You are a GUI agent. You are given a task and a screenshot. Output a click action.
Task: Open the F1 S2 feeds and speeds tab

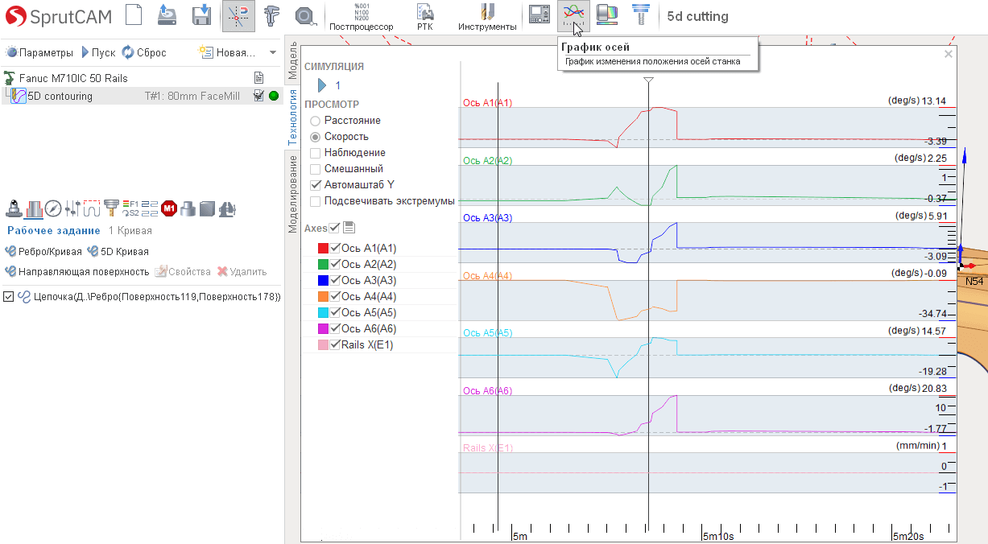(130, 208)
